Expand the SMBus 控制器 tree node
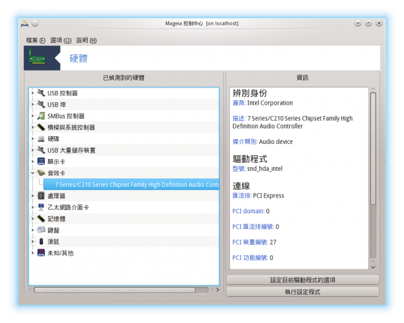The width and height of the screenshot is (404, 323). coord(32,116)
